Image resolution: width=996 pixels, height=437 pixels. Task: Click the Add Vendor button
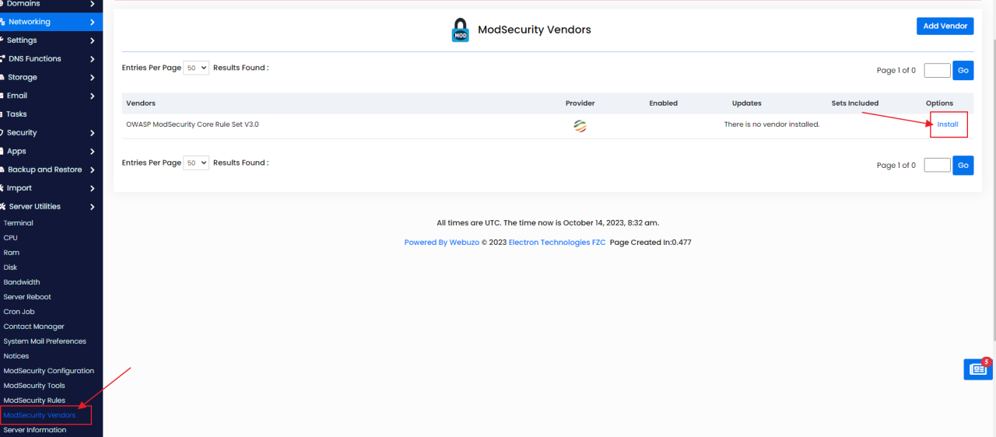pos(945,26)
